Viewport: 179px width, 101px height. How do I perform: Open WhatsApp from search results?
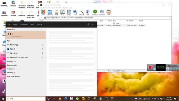[23, 45]
